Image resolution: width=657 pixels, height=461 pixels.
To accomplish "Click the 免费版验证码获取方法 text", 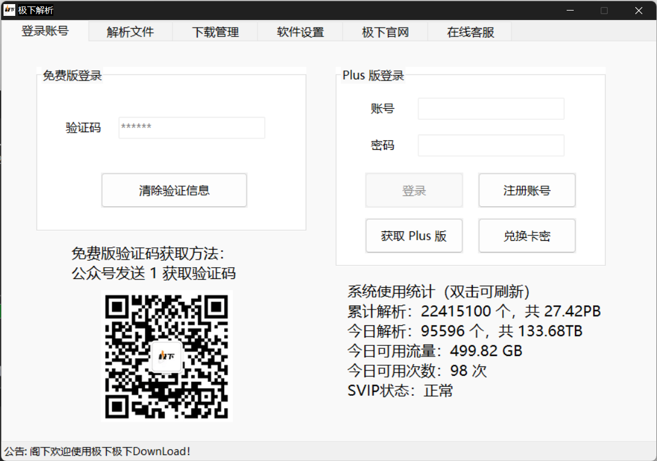I will click(148, 254).
